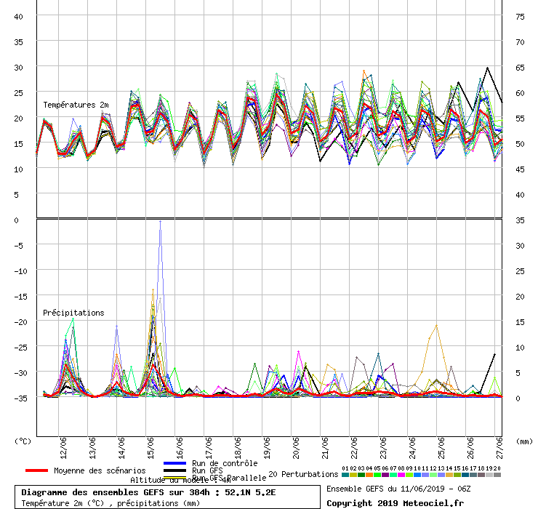Click the 15/06 date axis label
This screenshot has width=538, height=509.
[x=150, y=448]
